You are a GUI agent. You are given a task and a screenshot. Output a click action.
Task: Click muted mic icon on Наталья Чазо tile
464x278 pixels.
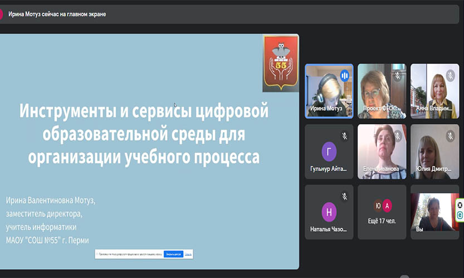(x=345, y=196)
